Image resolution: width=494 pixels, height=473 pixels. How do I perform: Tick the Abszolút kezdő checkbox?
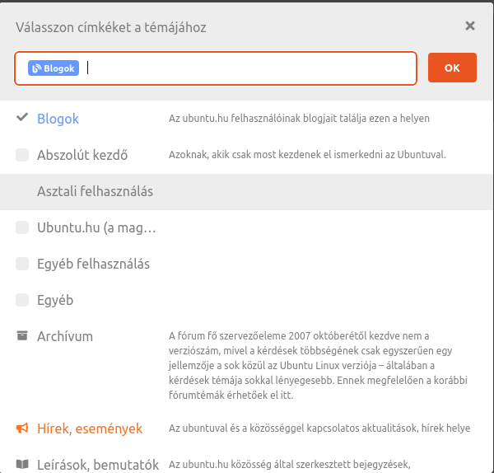click(22, 155)
